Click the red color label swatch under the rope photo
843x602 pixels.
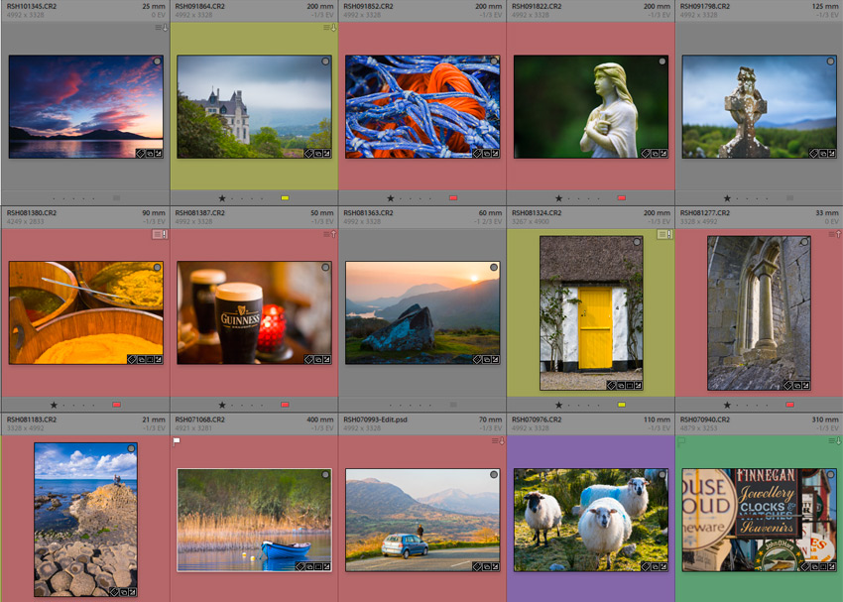453,197
